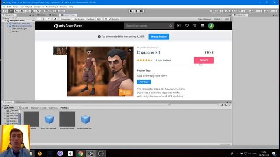The height and width of the screenshot is (157, 280).
Task: Select the Rect transform tool
Action: 27,11
